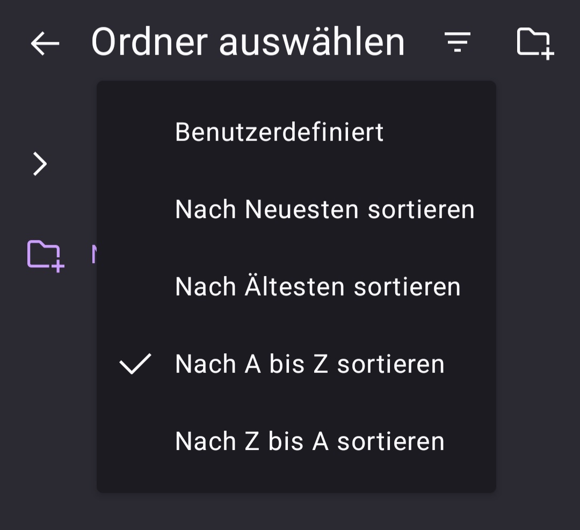580x530 pixels.
Task: Click the purple add-folder icon
Action: 45,255
